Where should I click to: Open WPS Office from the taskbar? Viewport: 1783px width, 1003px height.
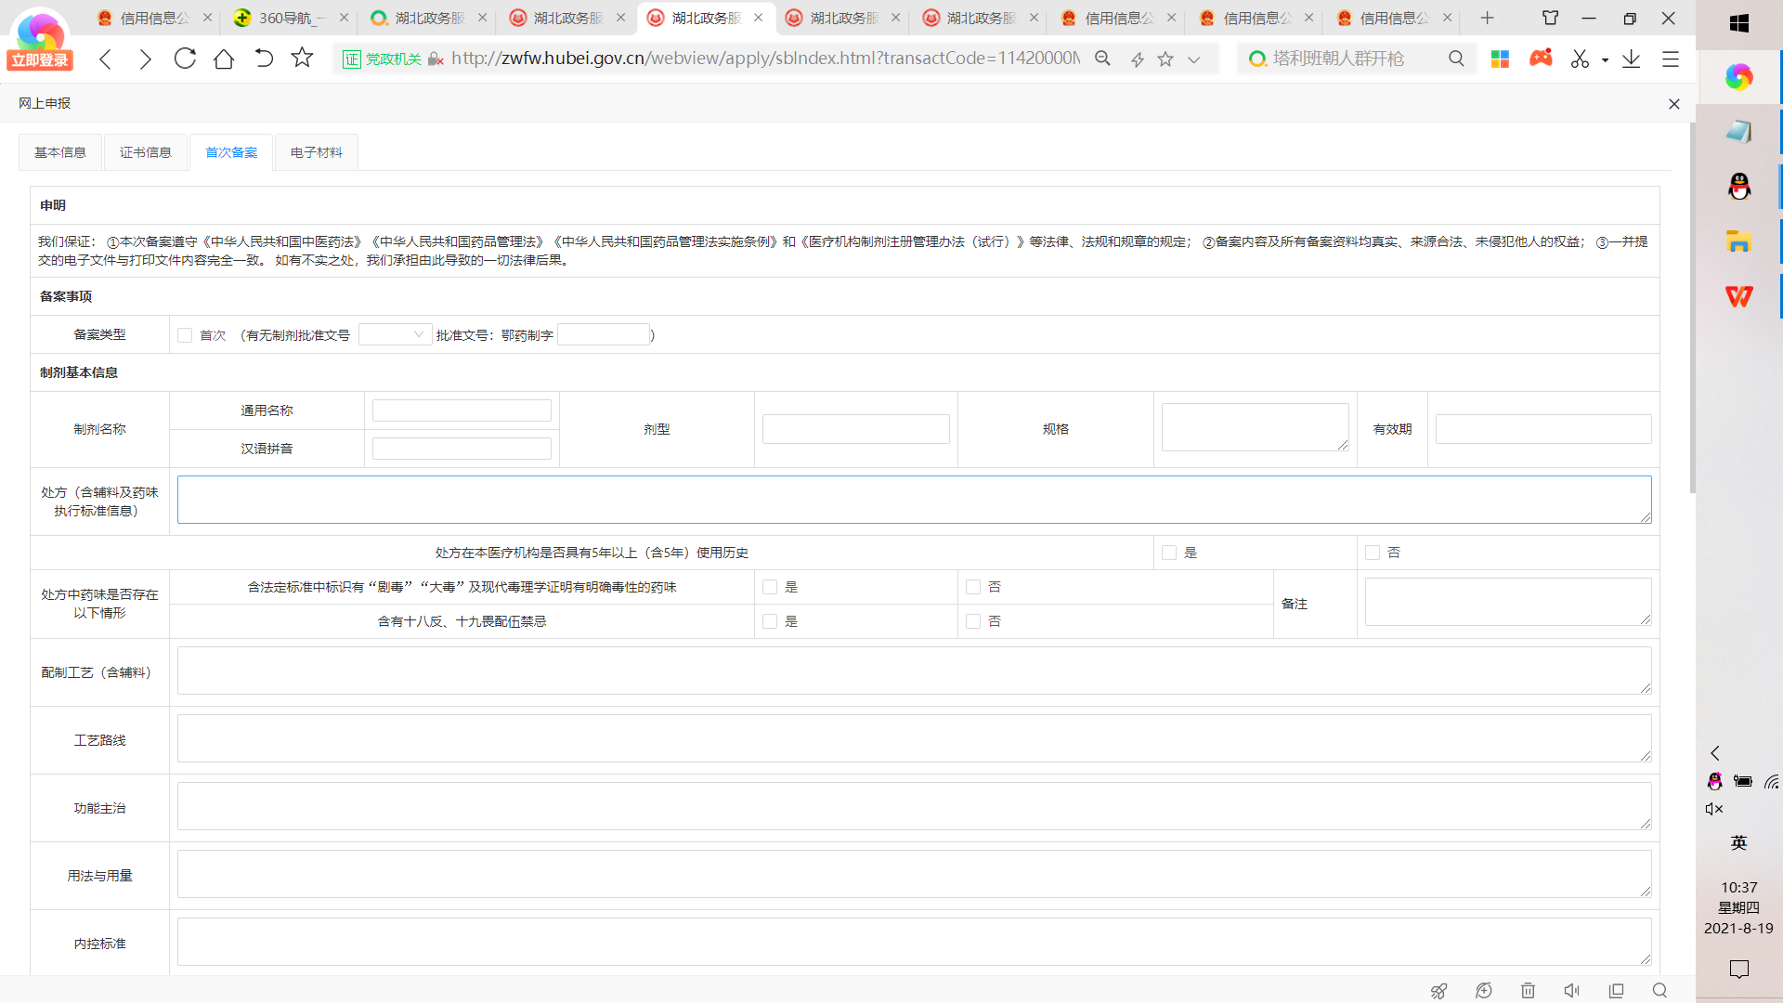(x=1738, y=296)
